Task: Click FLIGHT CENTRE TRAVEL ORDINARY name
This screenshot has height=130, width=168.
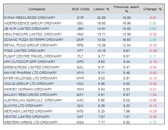Action: coord(33,56)
